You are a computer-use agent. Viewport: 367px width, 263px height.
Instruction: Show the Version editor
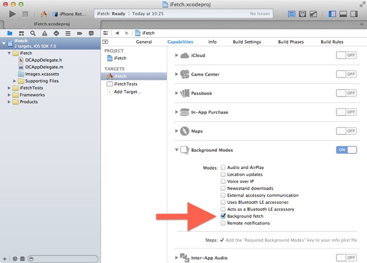313,14
